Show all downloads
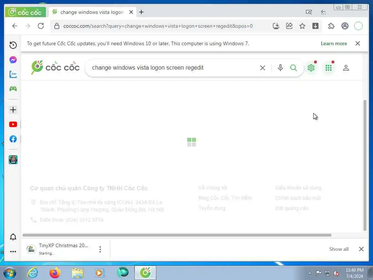The image size is (373, 280). tap(339, 249)
